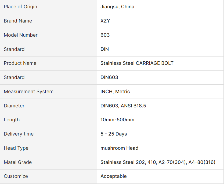Click the "Brand Name" label
Screen dimensions: 224x184
point(18,21)
